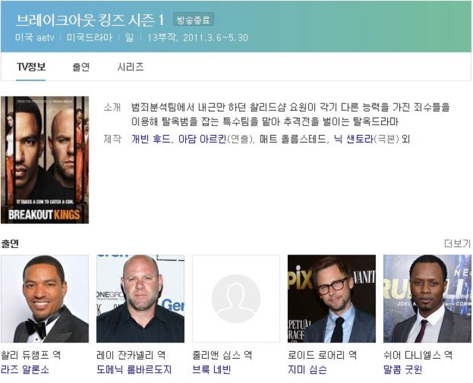Click the photo of 라즈 알론소

tap(45, 299)
